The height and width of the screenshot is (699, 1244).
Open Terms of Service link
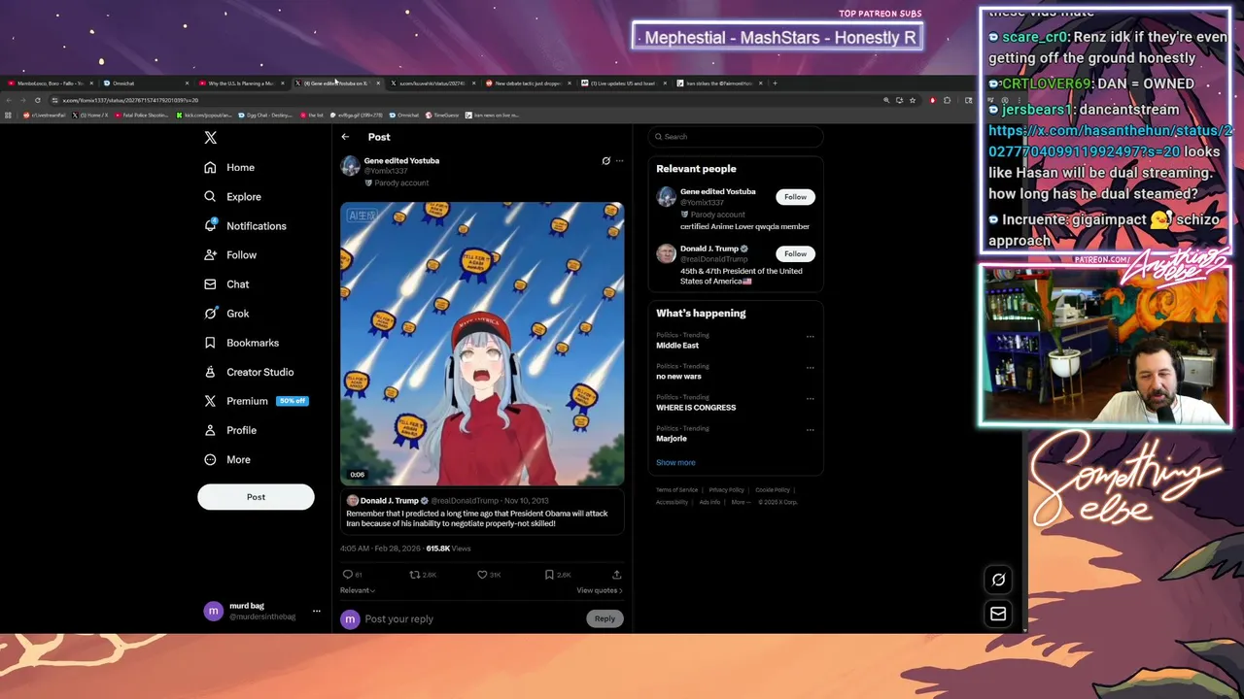tap(676, 490)
